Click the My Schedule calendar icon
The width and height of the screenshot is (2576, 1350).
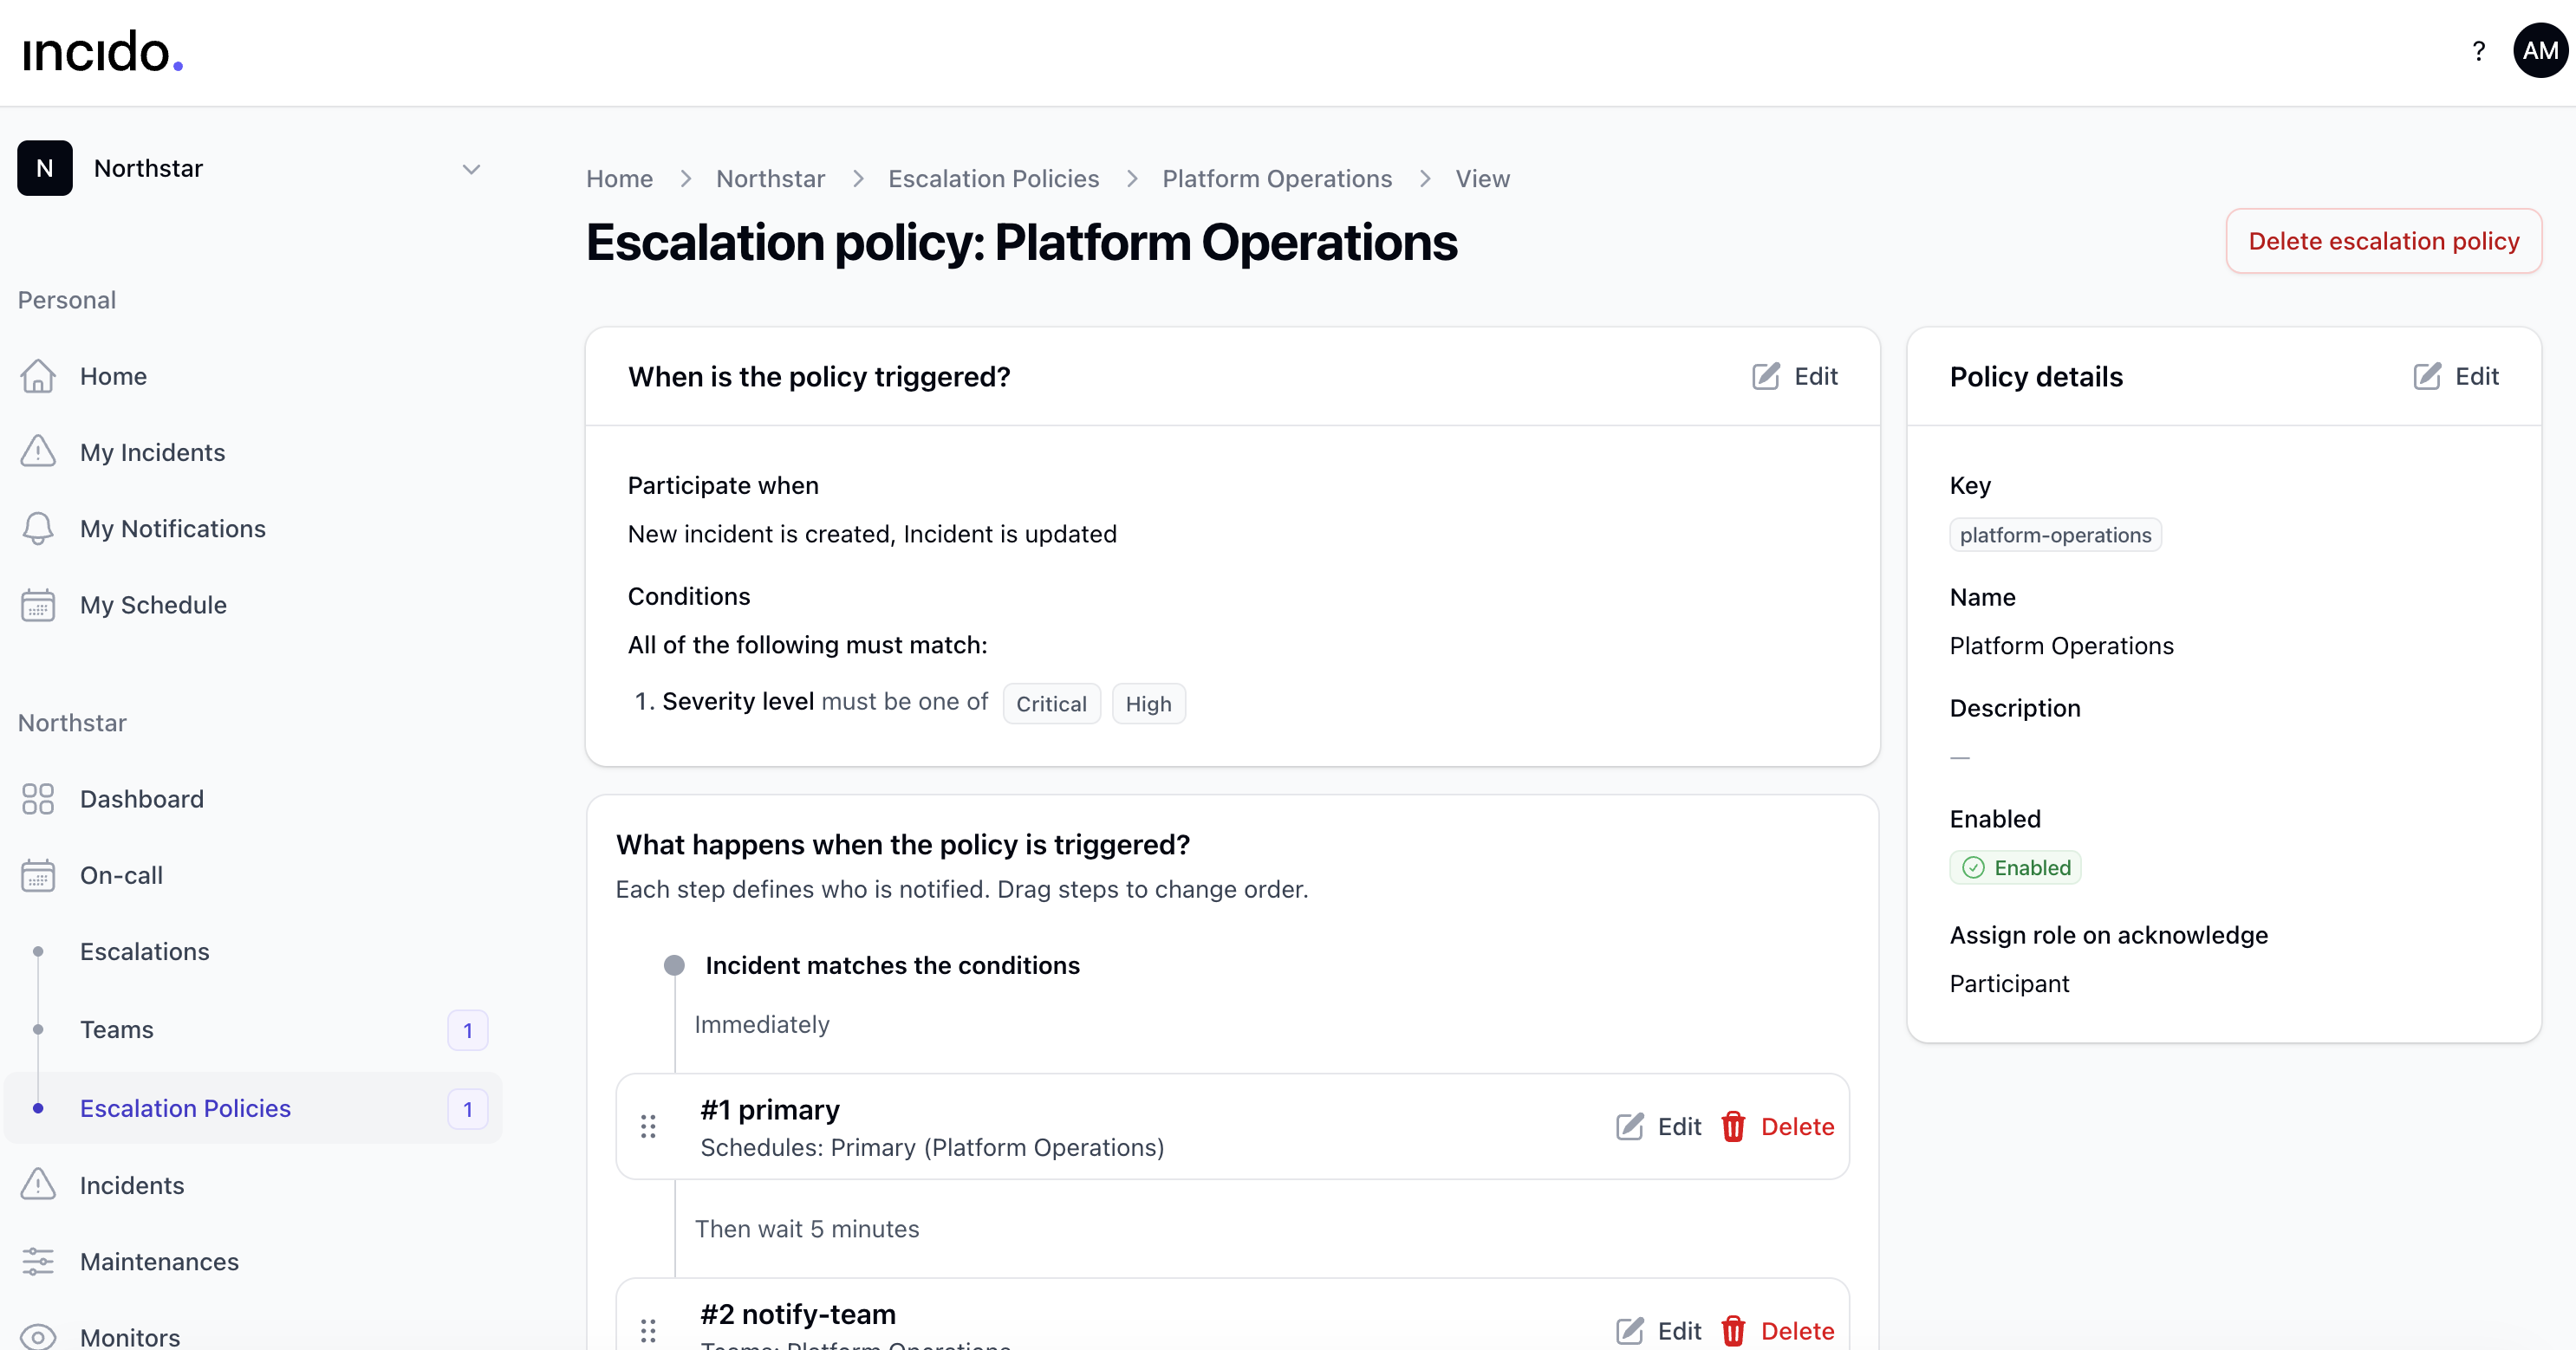(38, 605)
